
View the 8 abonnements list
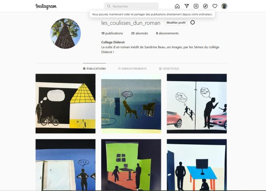tap(167, 34)
